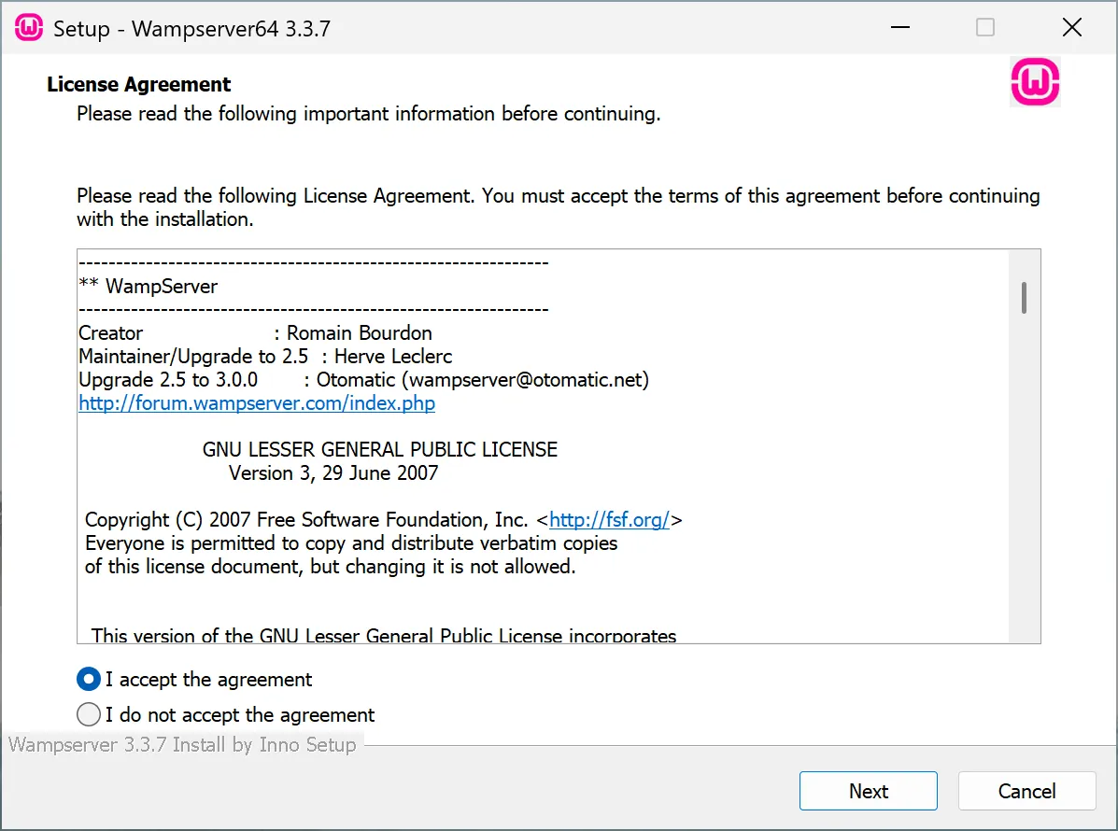Close the Wampserver setup window

click(1071, 28)
